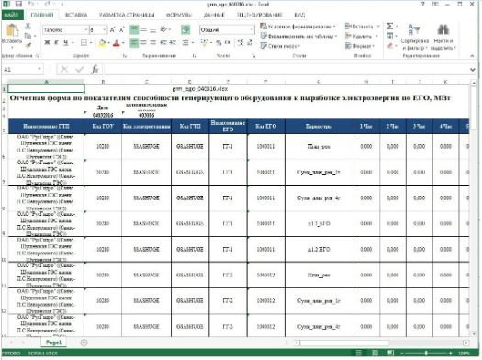The height and width of the screenshot is (360, 482).
Task: Open the Tahoma font name dropdown
Action: click(x=86, y=29)
